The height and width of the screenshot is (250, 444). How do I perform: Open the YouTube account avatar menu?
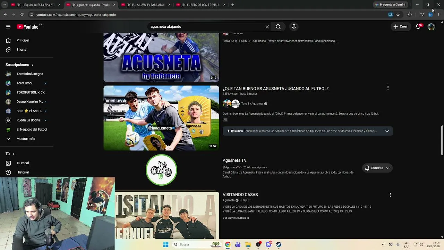tap(431, 26)
